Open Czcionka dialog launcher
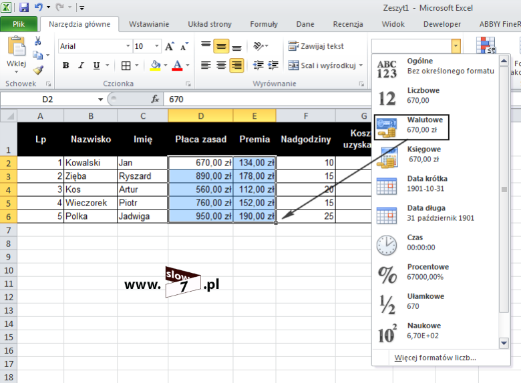Viewport: 521px width, 383px height. (188, 84)
